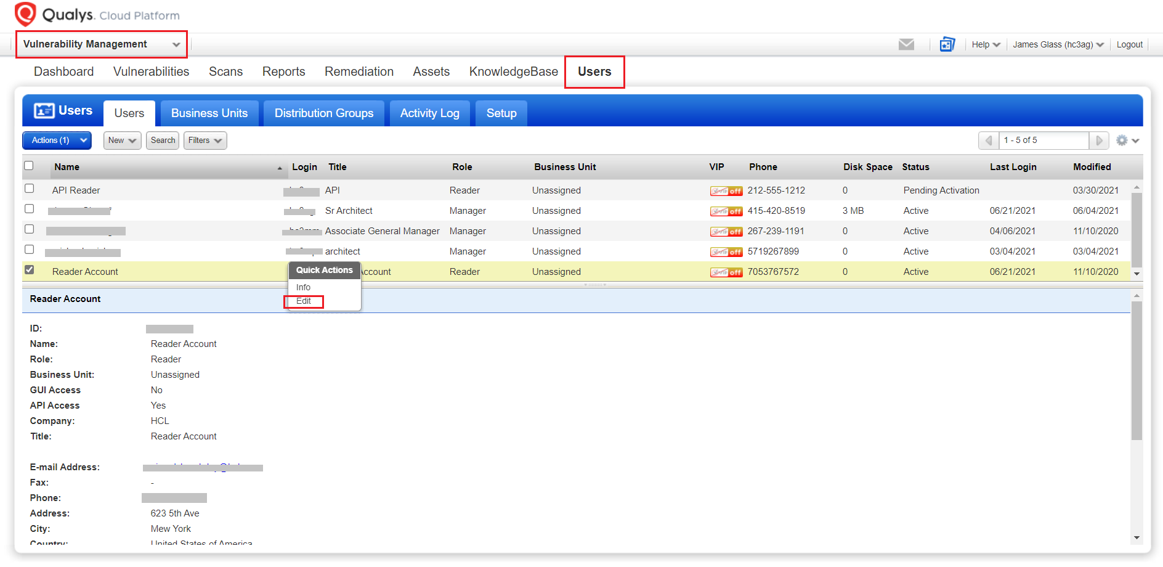This screenshot has height=567, width=1163.
Task: Switch to the Business Units tab
Action: click(x=209, y=113)
